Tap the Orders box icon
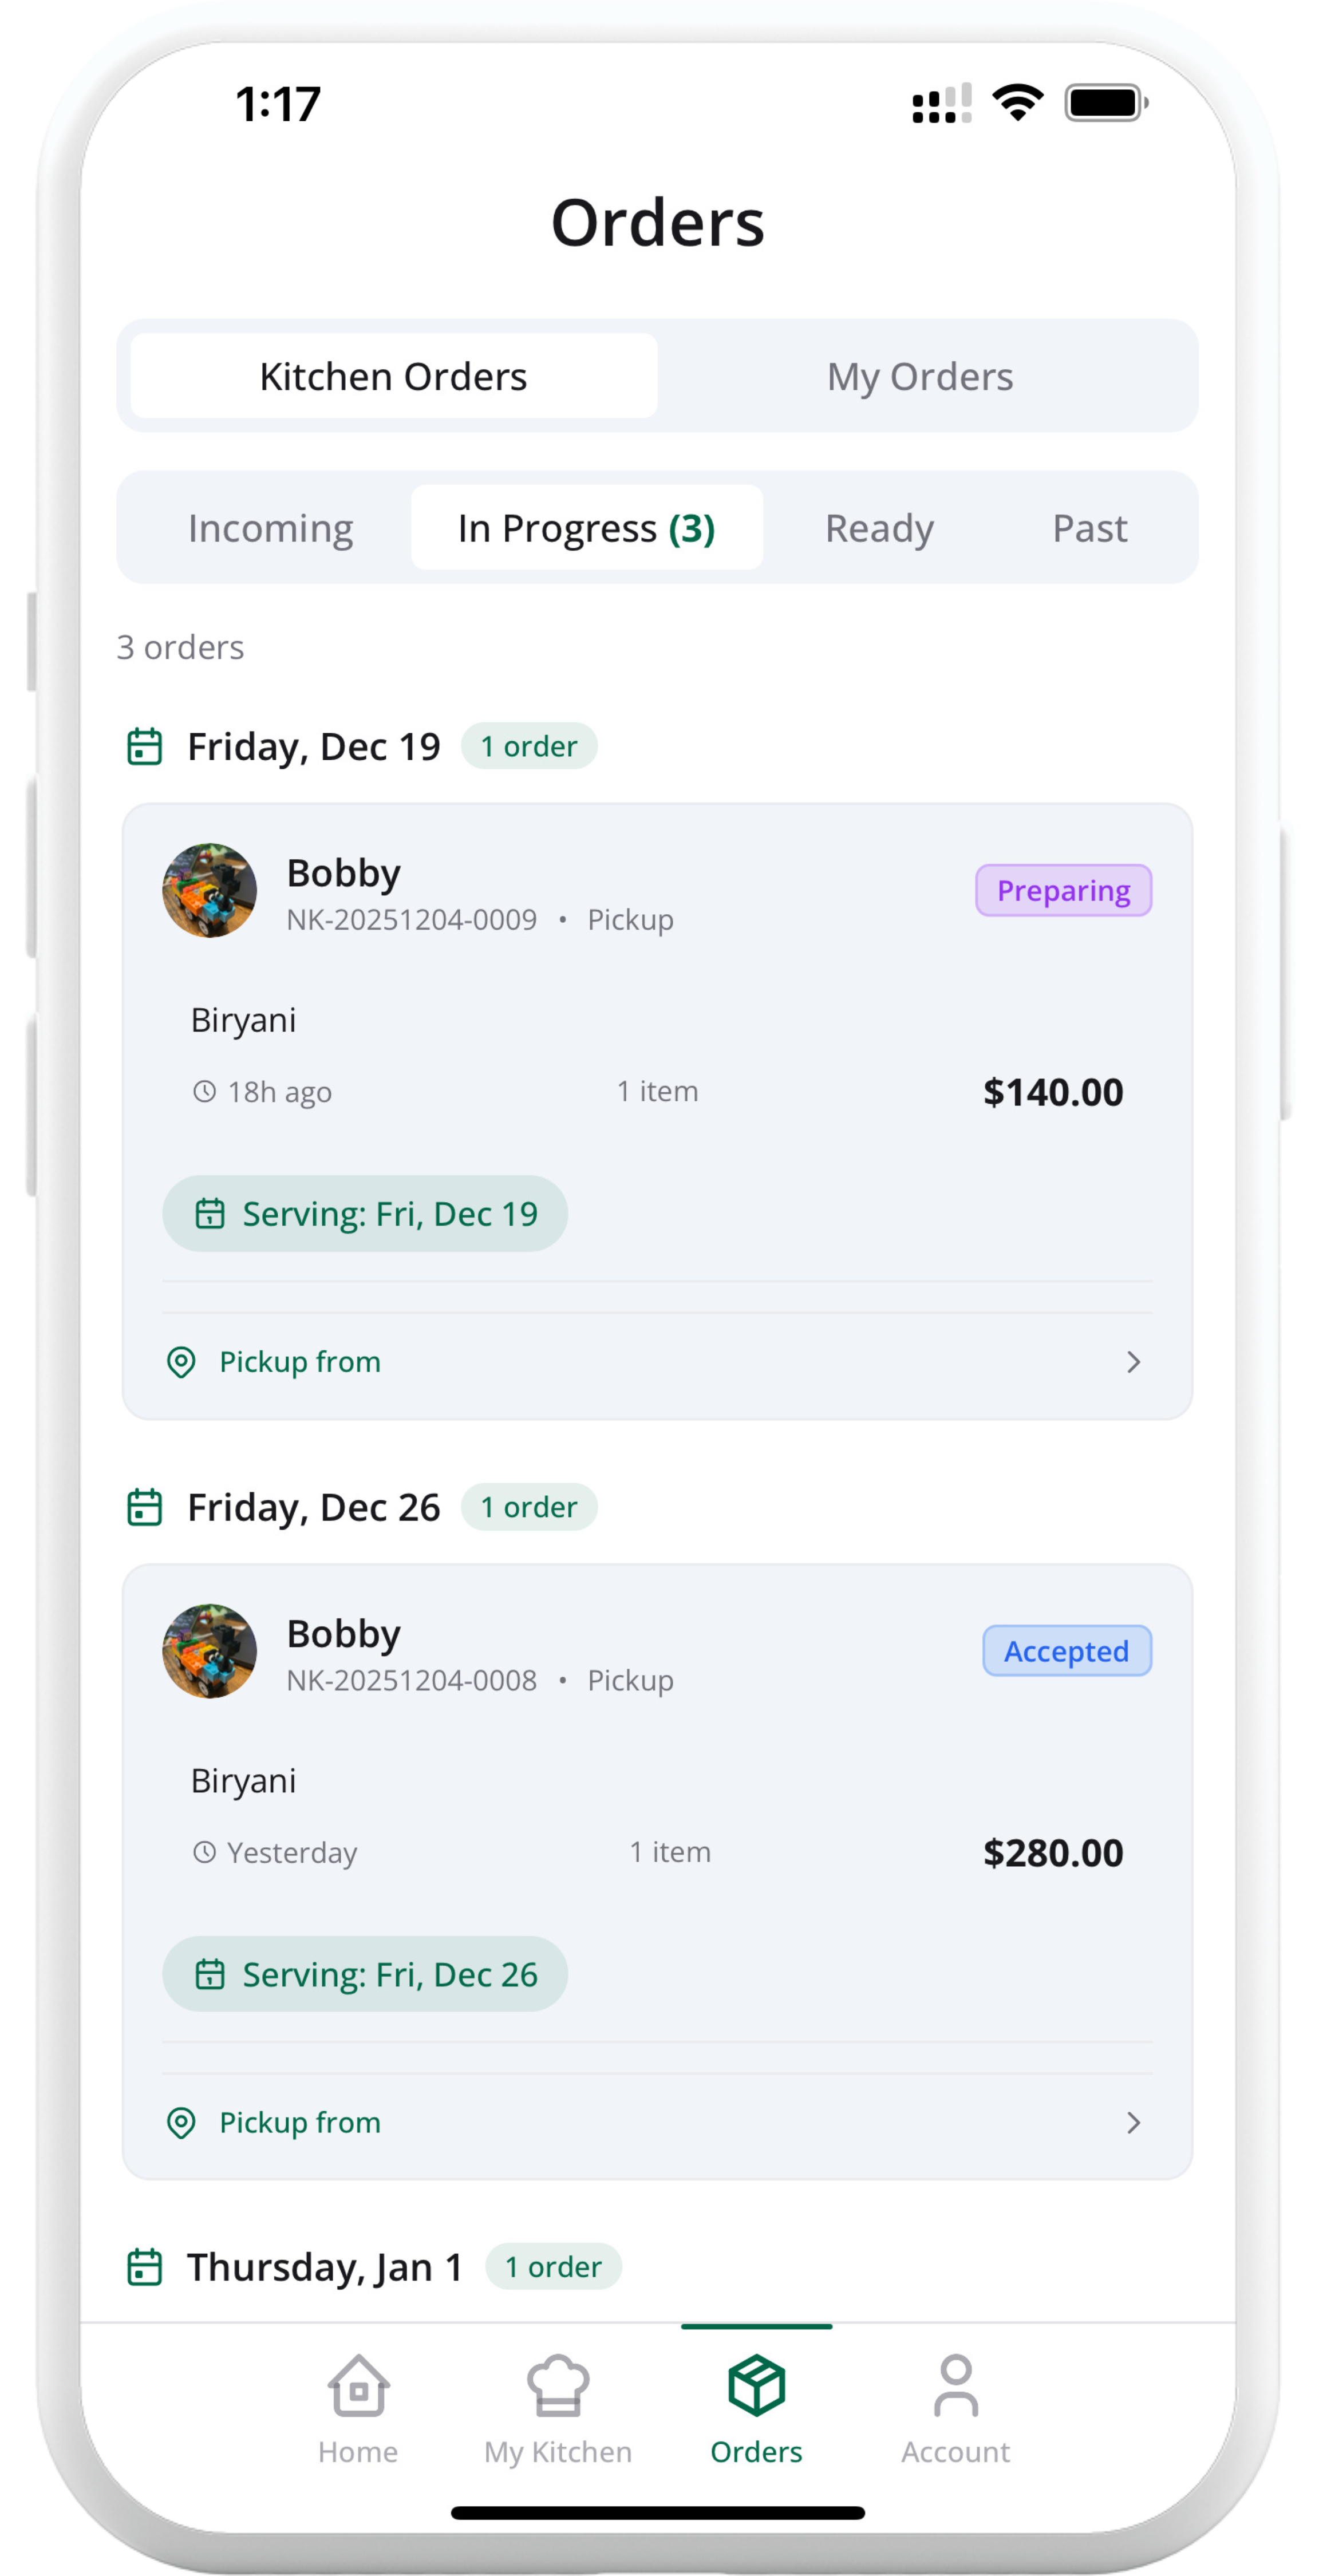 pyautogui.click(x=756, y=2387)
